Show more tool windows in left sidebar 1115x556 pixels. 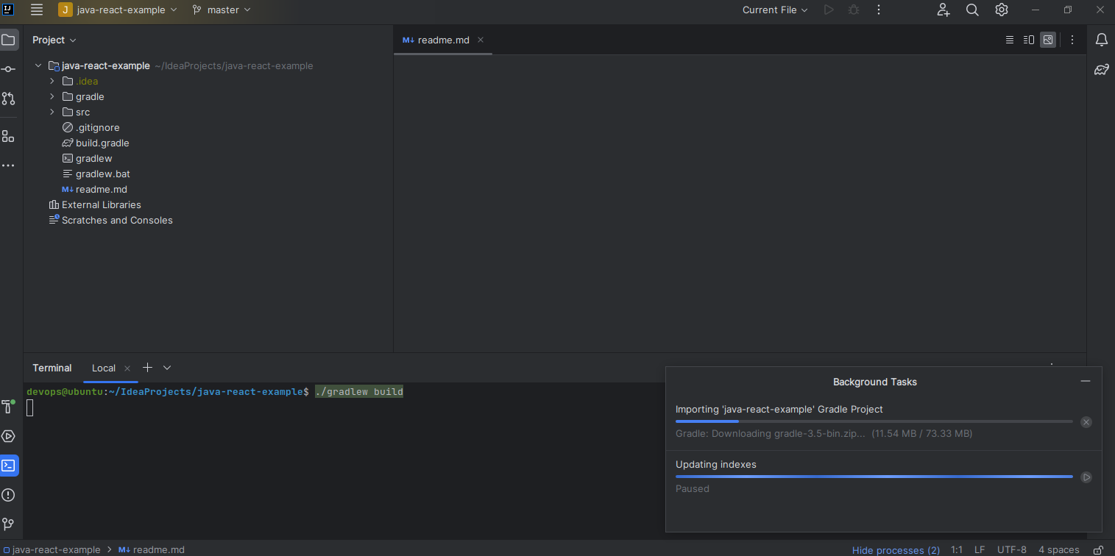pos(9,165)
